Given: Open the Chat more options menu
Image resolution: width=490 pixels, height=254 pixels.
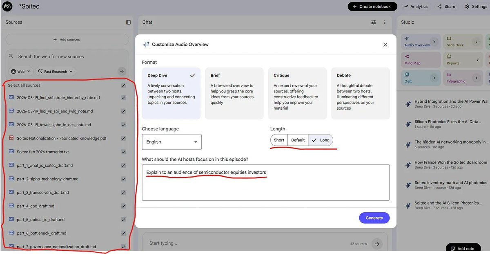Looking at the screenshot, I should (385, 22).
